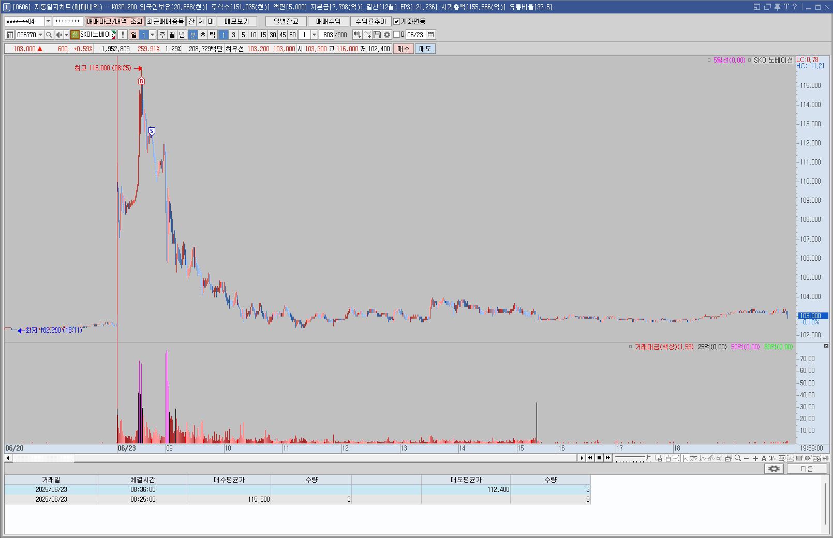Select the 월 (monthly) period toggle
The height and width of the screenshot is (538, 833).
(172, 35)
